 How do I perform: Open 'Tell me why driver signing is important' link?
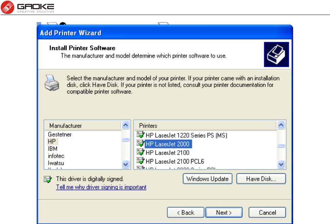101,187
